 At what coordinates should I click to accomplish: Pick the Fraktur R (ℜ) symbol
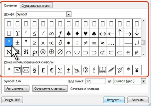(x=26, y=51)
